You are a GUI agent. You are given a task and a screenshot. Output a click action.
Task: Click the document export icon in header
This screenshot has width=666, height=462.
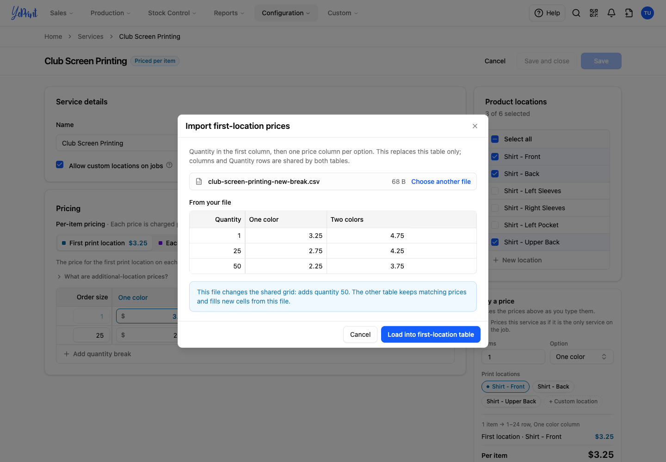point(629,13)
